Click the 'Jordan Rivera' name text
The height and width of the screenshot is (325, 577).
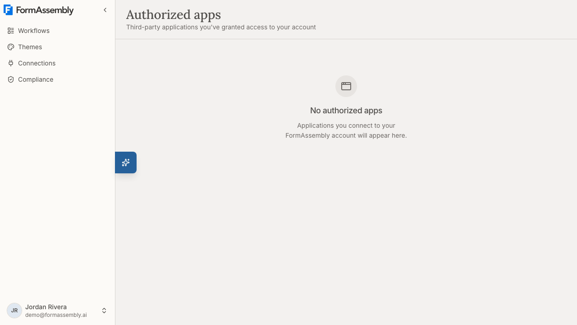click(46, 307)
